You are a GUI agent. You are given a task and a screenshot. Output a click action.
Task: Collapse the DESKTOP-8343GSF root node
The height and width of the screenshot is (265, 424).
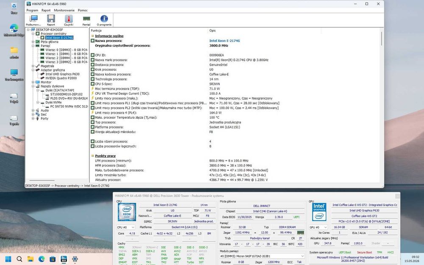(x=28, y=30)
